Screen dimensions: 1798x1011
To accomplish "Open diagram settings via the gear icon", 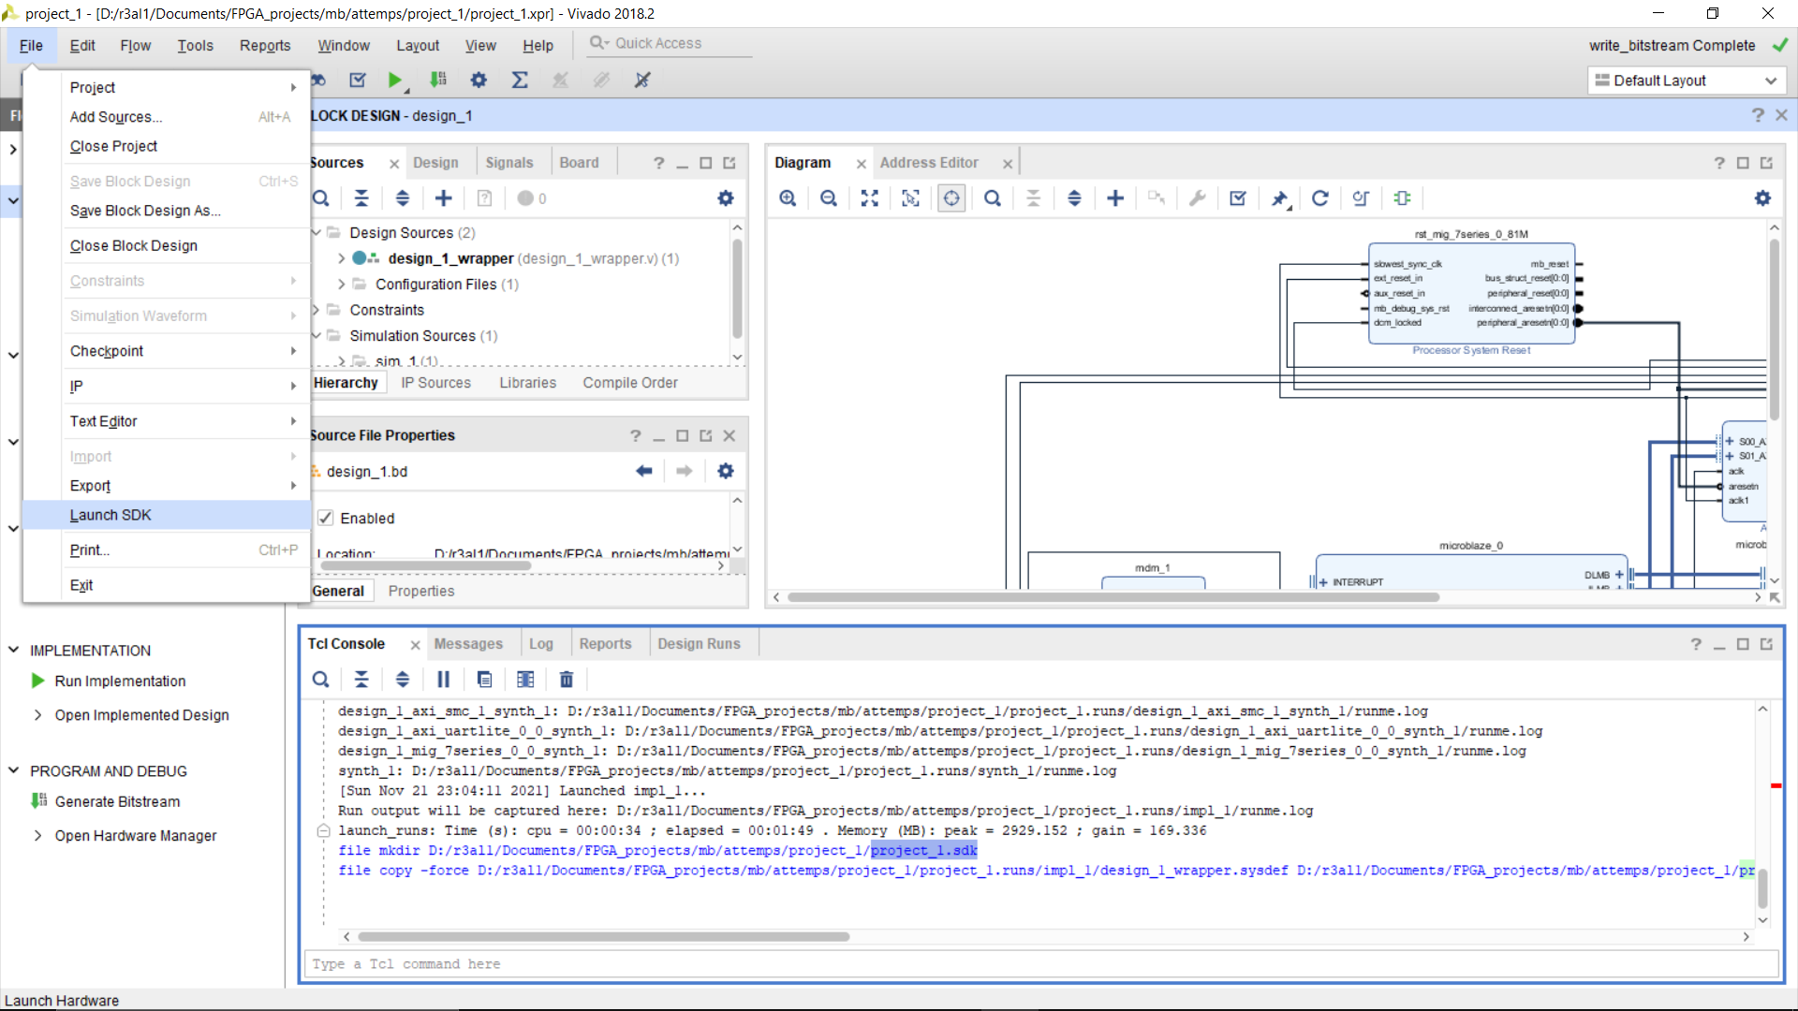I will pos(1764,198).
